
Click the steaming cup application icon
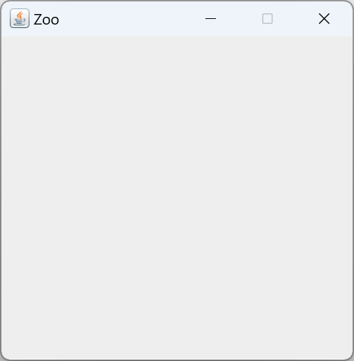(x=20, y=18)
